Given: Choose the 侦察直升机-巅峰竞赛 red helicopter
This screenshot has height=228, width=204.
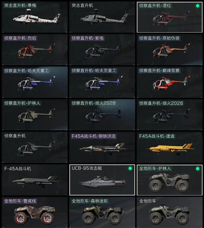Looking at the screenshot, I should pos(170,82).
